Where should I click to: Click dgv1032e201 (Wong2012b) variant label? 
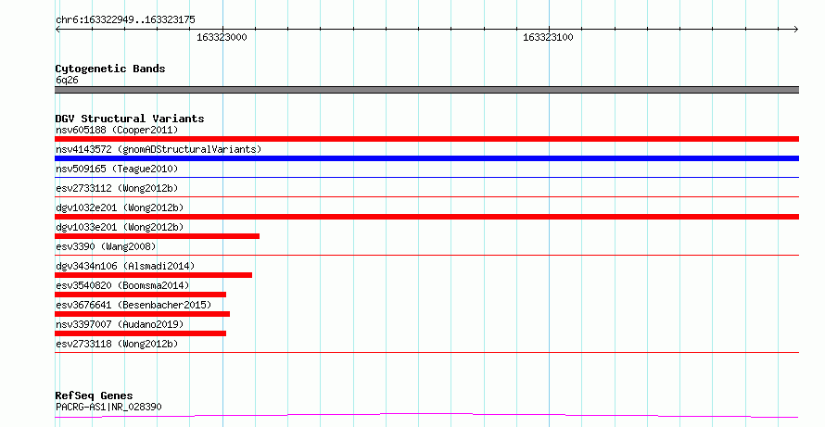pyautogui.click(x=120, y=207)
